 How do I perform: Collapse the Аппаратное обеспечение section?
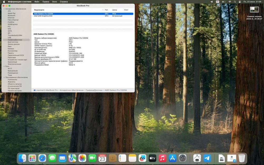coord(4,9)
